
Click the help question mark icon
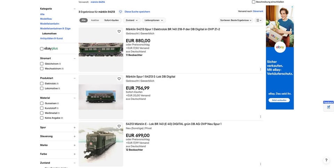[x=326, y=160]
